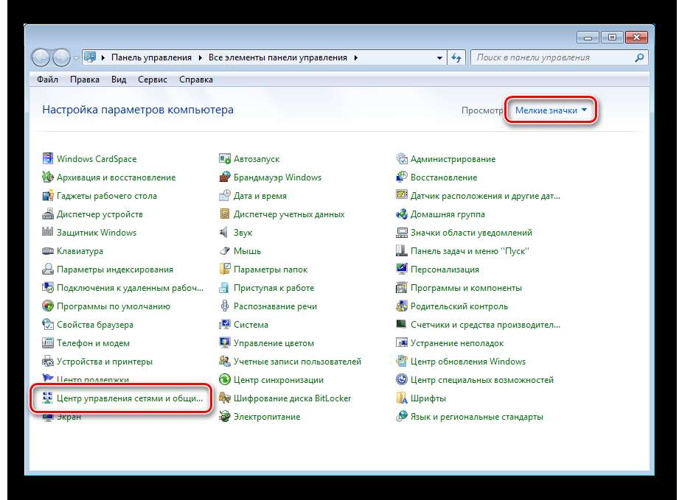The image size is (679, 500).
Task: Click Устранение неполадок link
Action: [457, 343]
